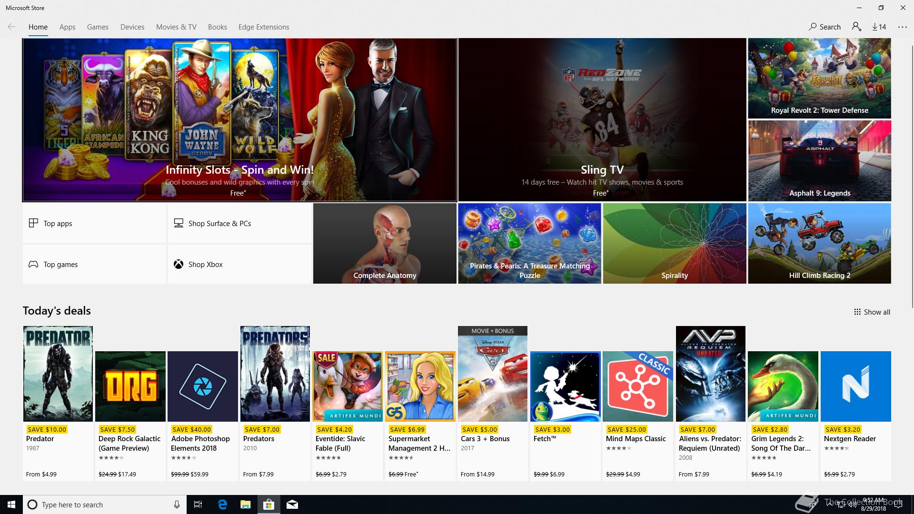Image resolution: width=914 pixels, height=514 pixels.
Task: Open the Predators 2010 movie poster
Action: coord(275,374)
